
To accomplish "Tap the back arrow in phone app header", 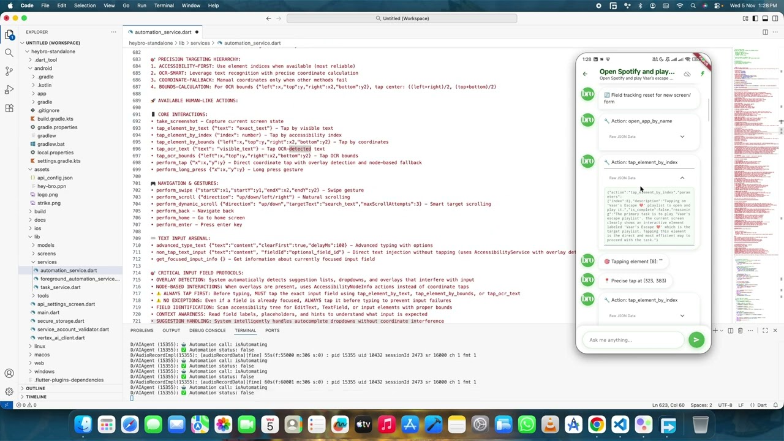I will 585,74.
